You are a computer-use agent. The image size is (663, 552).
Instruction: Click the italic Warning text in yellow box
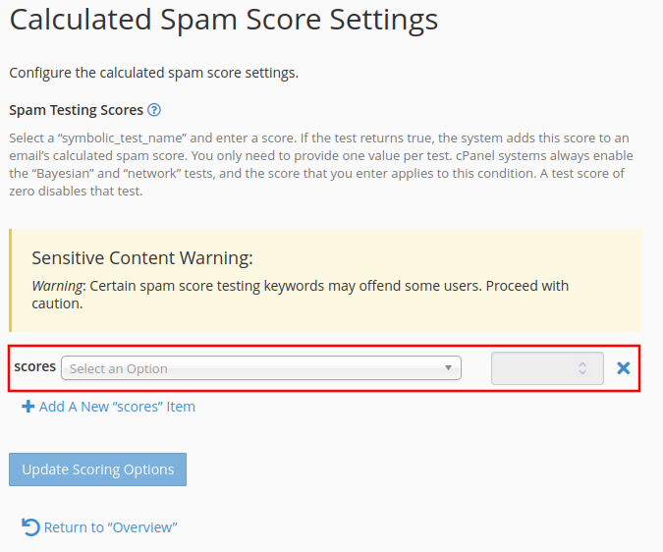(x=57, y=286)
